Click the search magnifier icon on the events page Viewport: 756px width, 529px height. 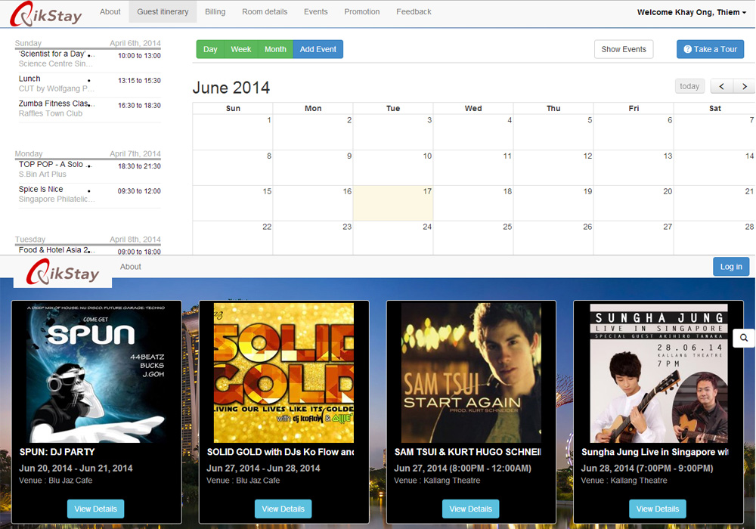[x=744, y=338]
